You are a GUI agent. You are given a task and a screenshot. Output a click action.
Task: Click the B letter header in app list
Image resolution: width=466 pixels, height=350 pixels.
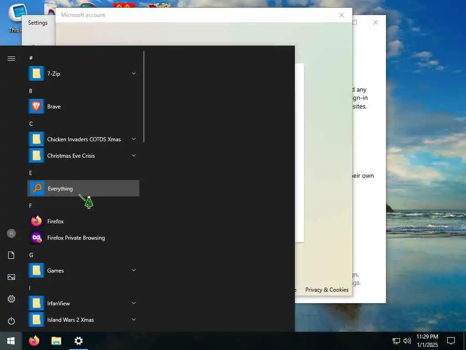pos(30,91)
